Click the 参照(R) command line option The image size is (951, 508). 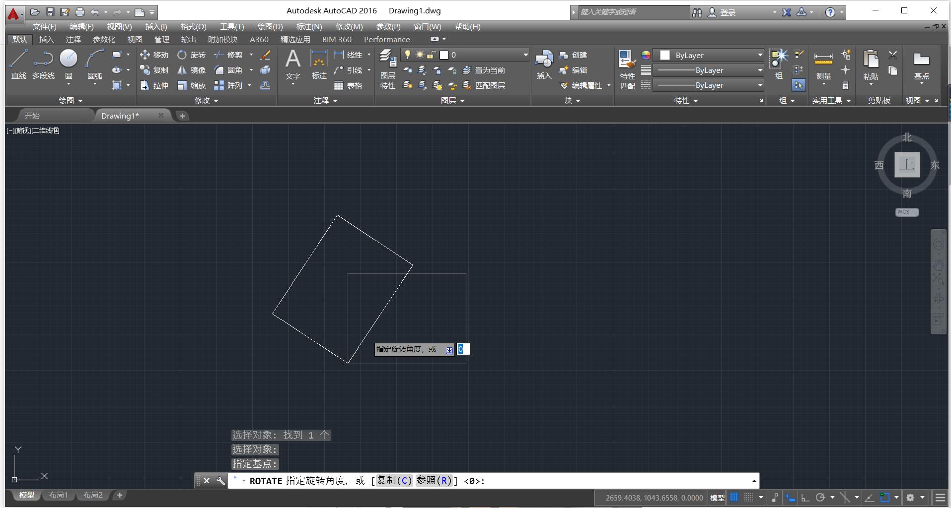pos(434,480)
